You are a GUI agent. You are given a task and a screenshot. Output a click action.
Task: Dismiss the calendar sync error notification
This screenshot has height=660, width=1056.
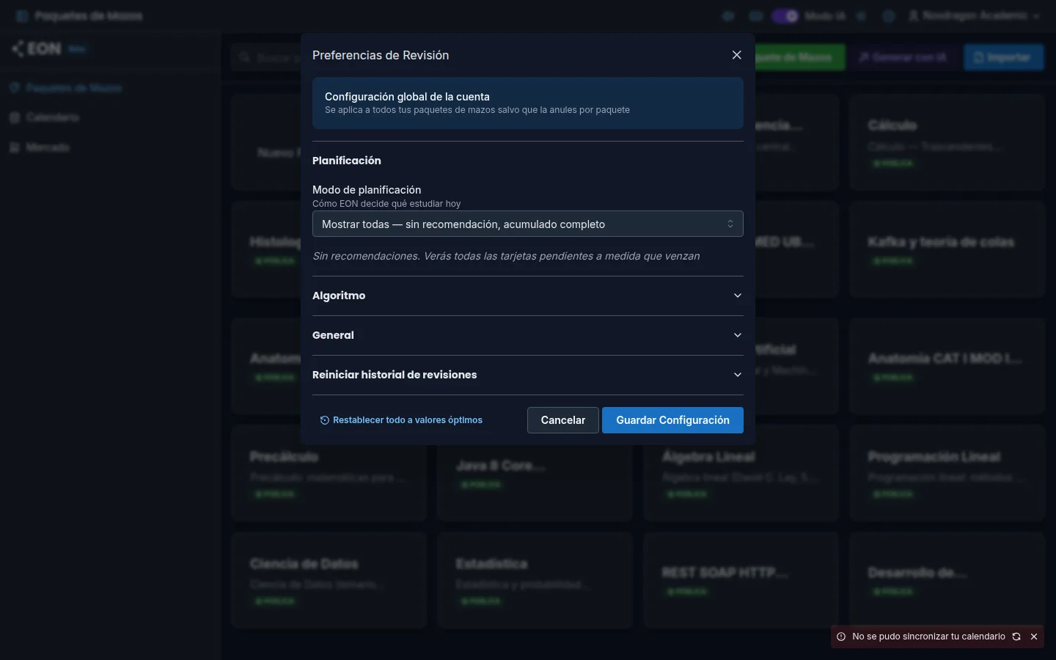coord(1034,637)
